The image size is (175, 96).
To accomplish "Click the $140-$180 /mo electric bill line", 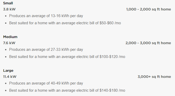I will [67, 90].
